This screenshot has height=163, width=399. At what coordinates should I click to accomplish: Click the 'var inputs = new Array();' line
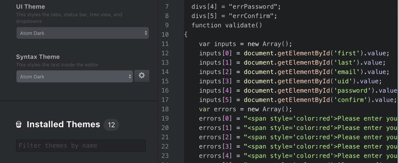click(x=246, y=44)
